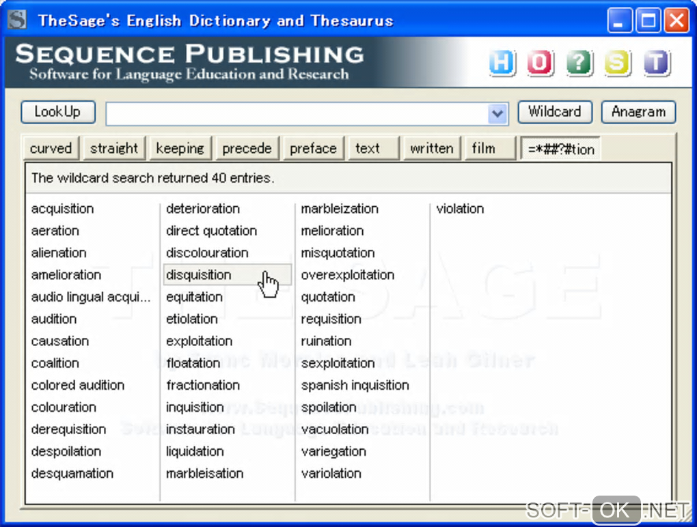Select the entry equitation
The image size is (697, 527).
(194, 297)
